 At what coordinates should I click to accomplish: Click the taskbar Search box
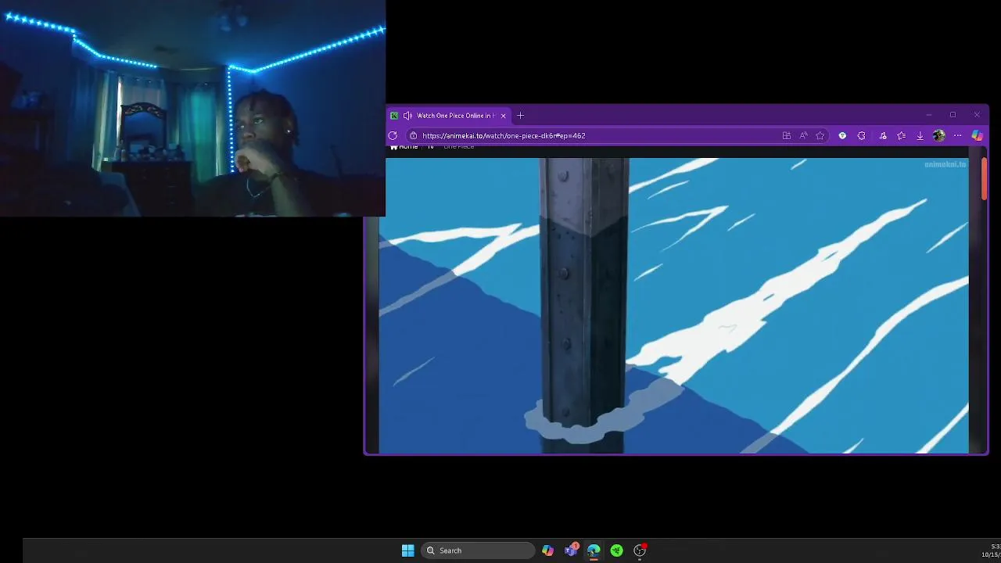click(x=478, y=550)
